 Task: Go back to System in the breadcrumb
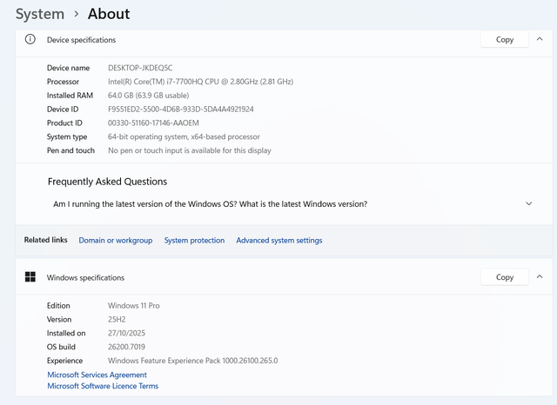(40, 14)
